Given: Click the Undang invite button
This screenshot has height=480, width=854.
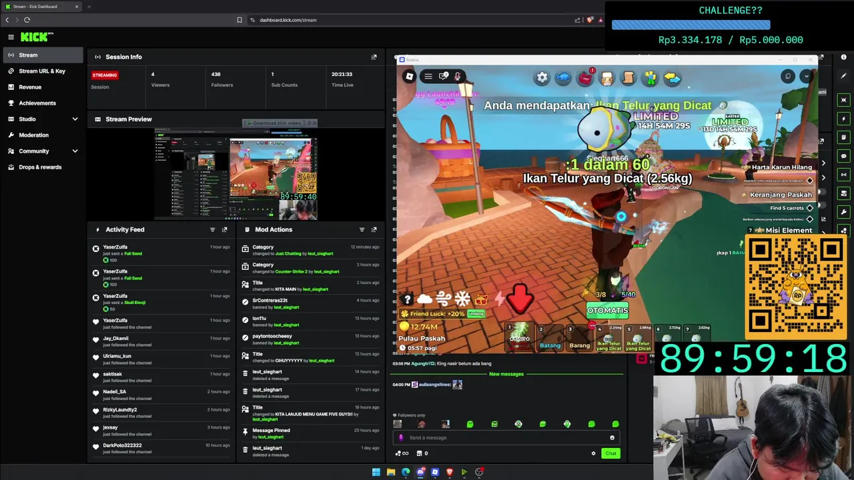Looking at the screenshot, I should 476,313.
